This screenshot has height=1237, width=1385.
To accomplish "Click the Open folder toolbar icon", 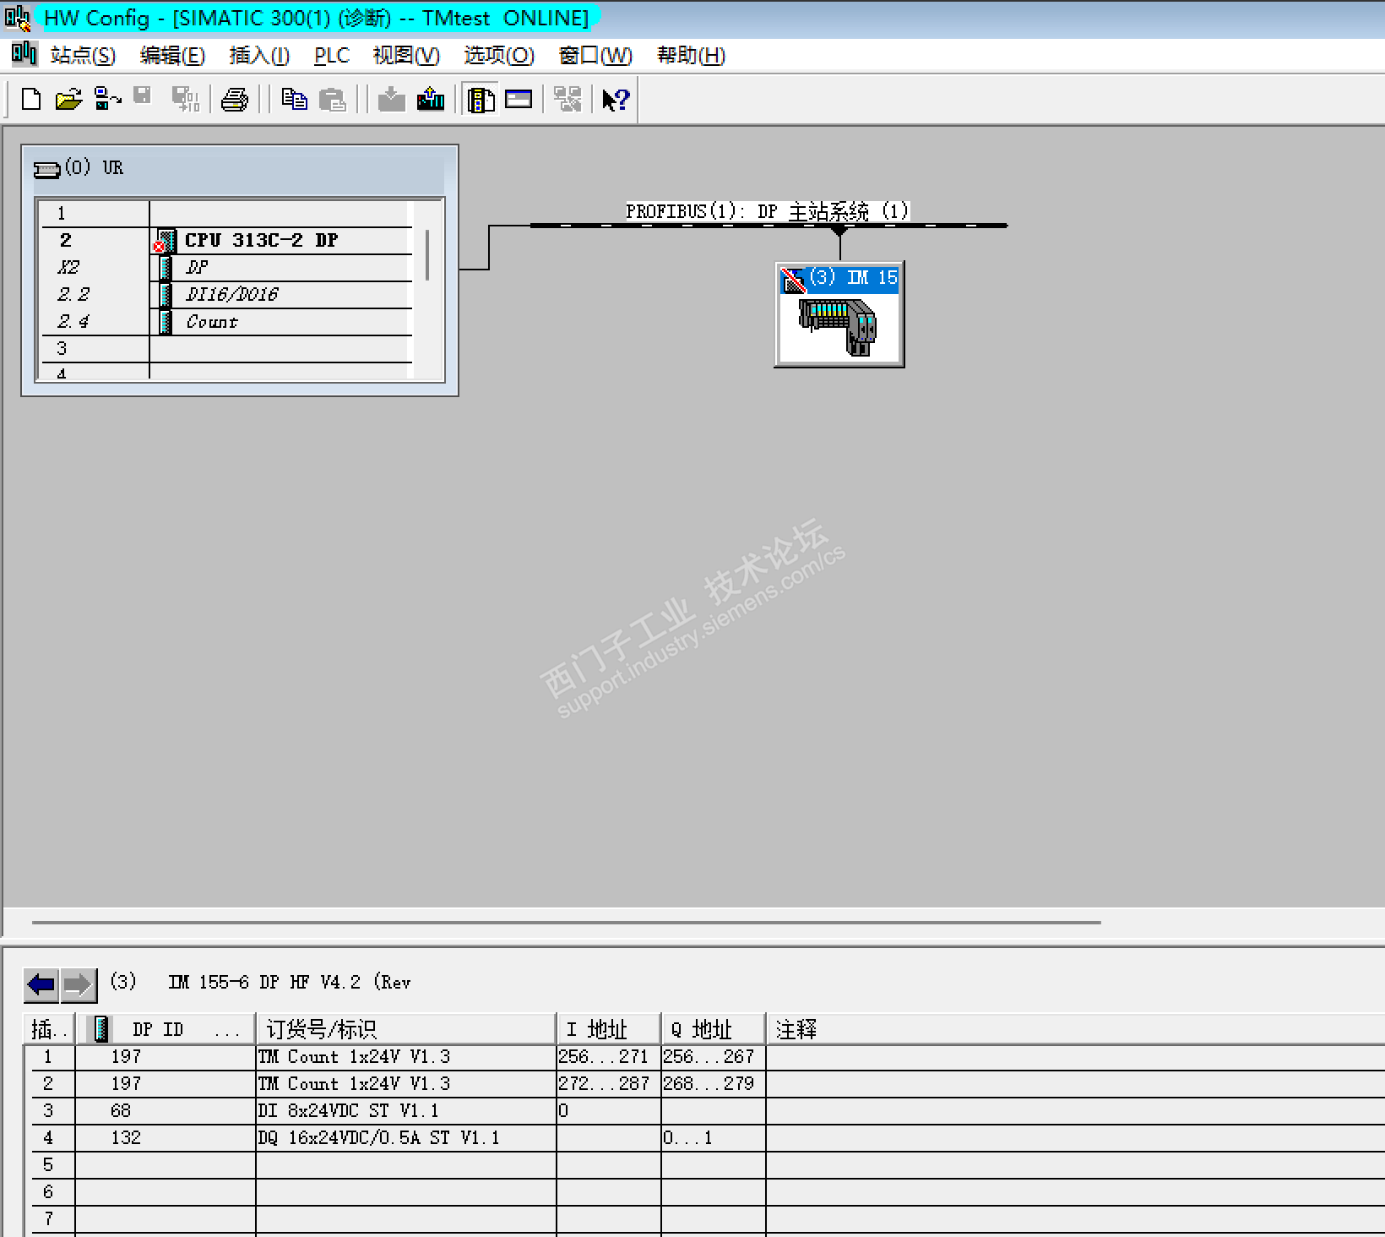I will click(x=68, y=100).
